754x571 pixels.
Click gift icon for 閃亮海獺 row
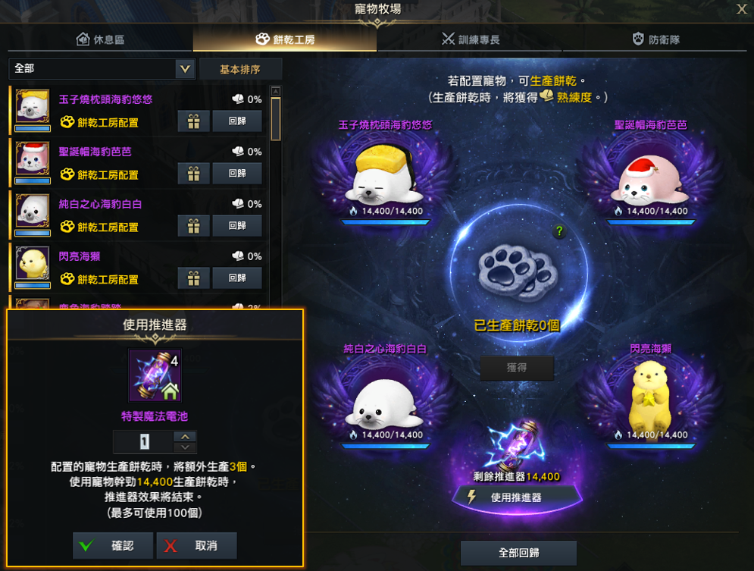193,278
